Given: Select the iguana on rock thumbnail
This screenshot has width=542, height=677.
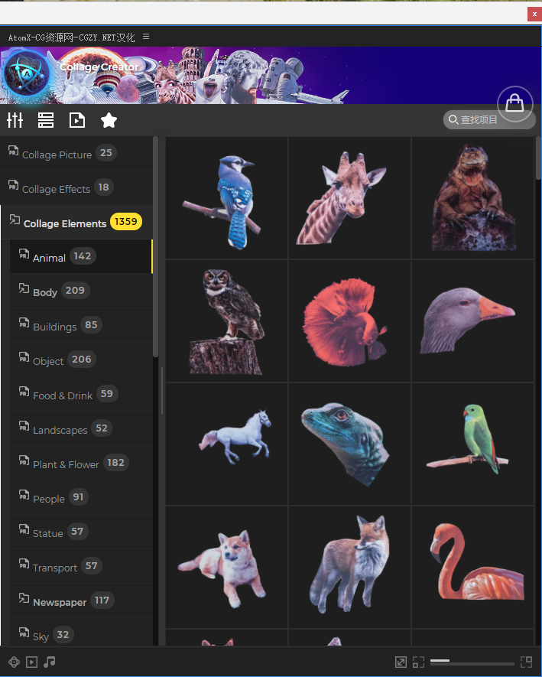Looking at the screenshot, I should (473, 198).
